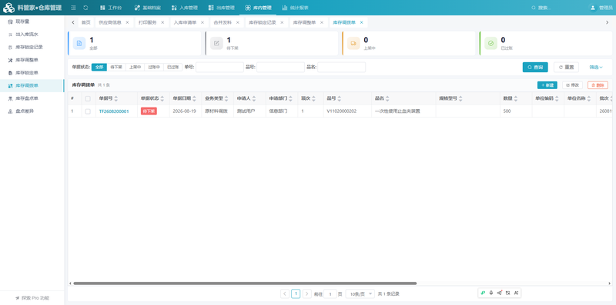Select the 已过账 status filter
Screen dimensions: 616x305
(172, 67)
